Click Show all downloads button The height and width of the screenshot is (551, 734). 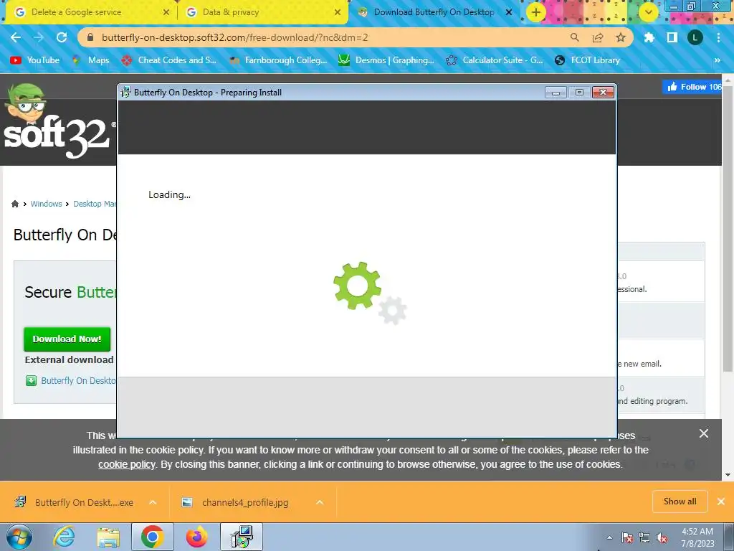(680, 501)
